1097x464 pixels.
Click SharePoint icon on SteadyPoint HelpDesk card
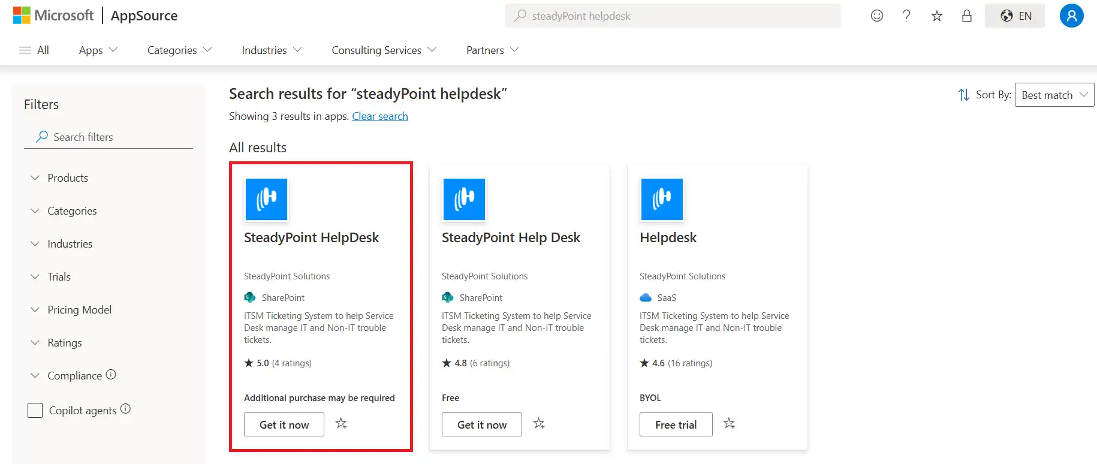click(x=250, y=297)
